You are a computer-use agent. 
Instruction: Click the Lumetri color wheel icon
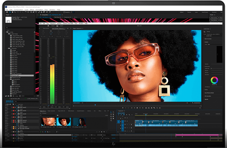coord(214,80)
